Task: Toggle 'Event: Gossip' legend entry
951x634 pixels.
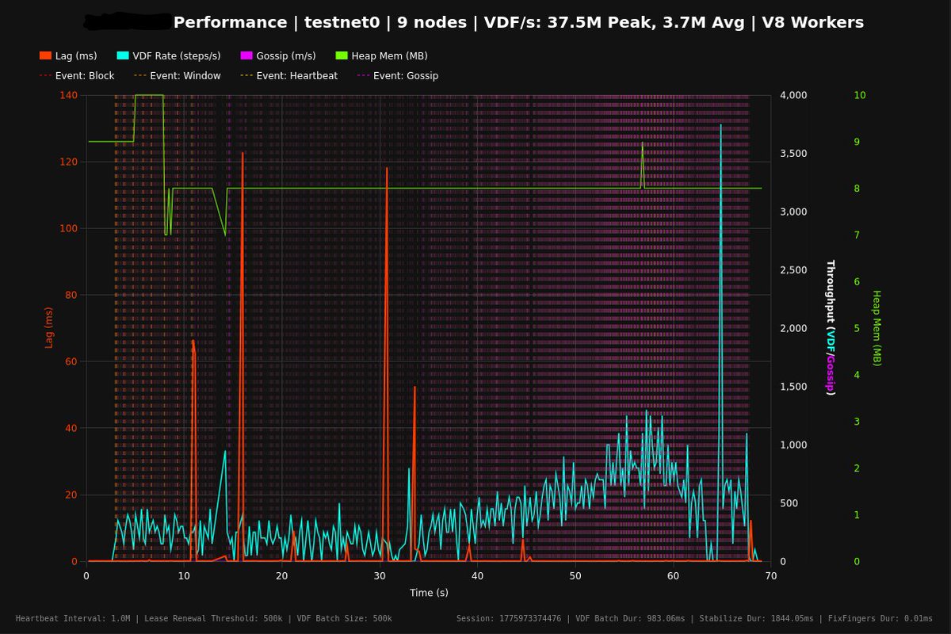Action: tap(398, 76)
